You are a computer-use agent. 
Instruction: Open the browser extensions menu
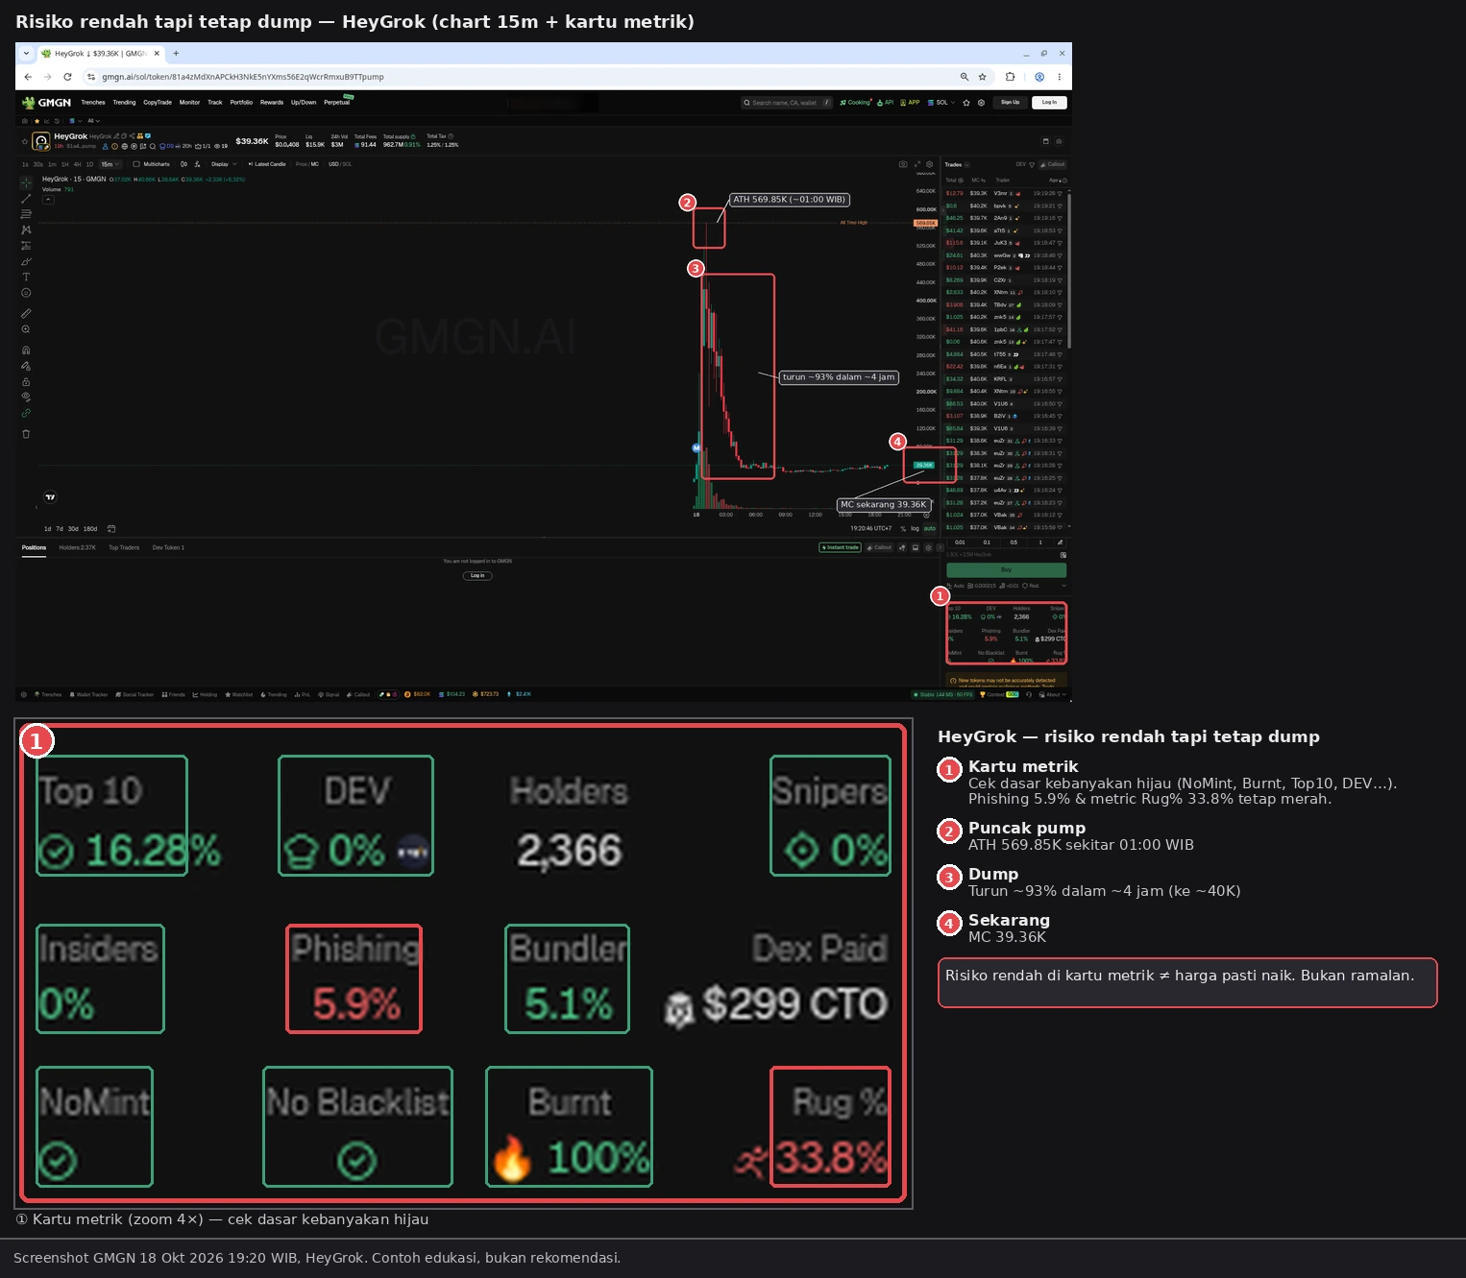tap(1010, 77)
